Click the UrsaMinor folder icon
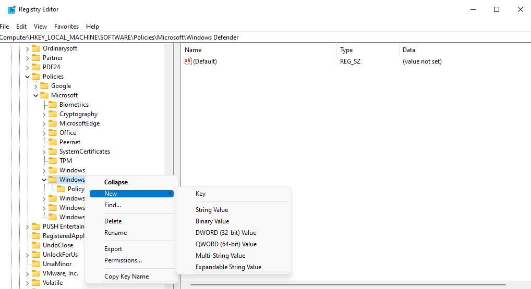531x289 pixels. pos(36,264)
